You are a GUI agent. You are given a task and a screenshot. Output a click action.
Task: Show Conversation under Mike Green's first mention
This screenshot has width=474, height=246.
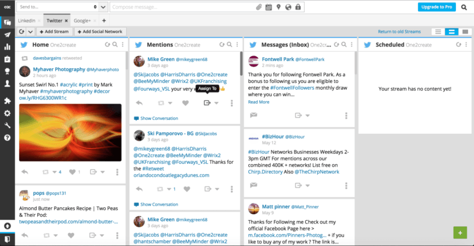pyautogui.click(x=156, y=118)
